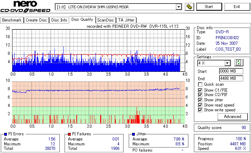Click the Nero CD-DVD Speed logo

tap(25, 7)
